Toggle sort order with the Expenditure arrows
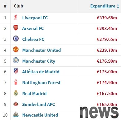The image size is (121, 120). [118, 6]
